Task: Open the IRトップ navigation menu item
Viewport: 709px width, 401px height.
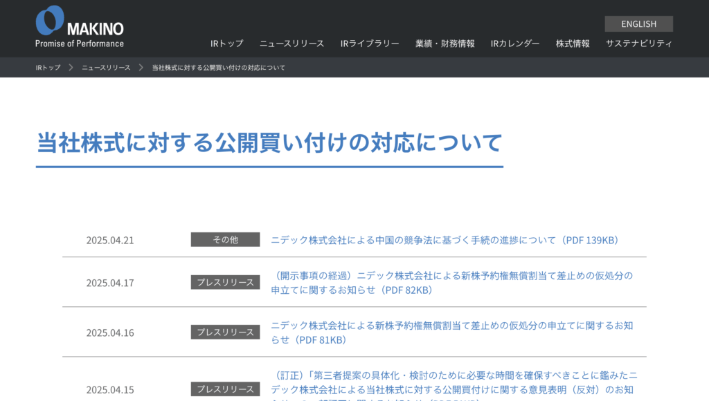Action: click(226, 44)
